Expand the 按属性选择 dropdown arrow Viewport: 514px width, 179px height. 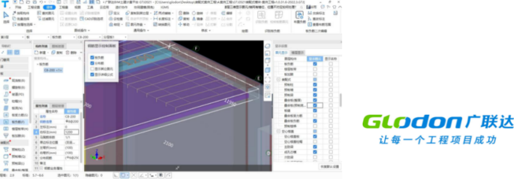click(34, 25)
